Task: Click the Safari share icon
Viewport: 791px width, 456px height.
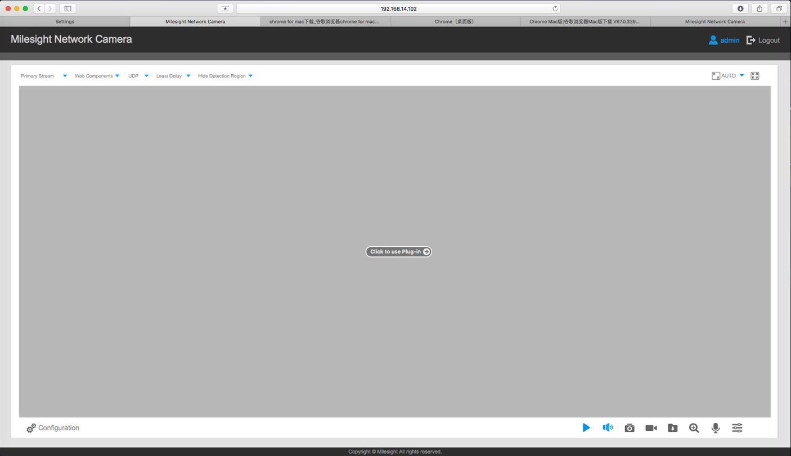Action: pyautogui.click(x=759, y=8)
